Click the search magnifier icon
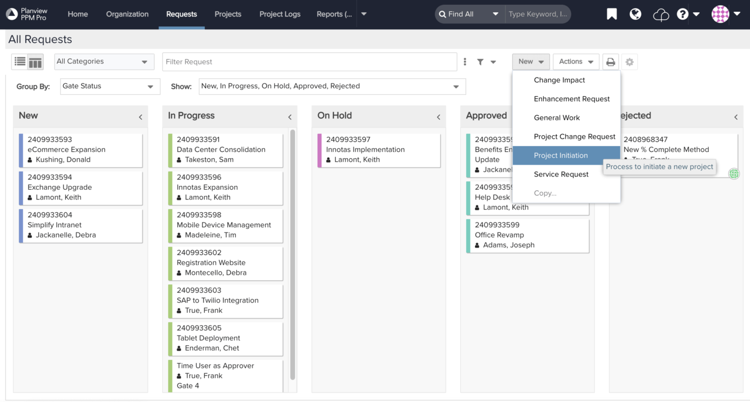The image size is (750, 402). point(442,14)
